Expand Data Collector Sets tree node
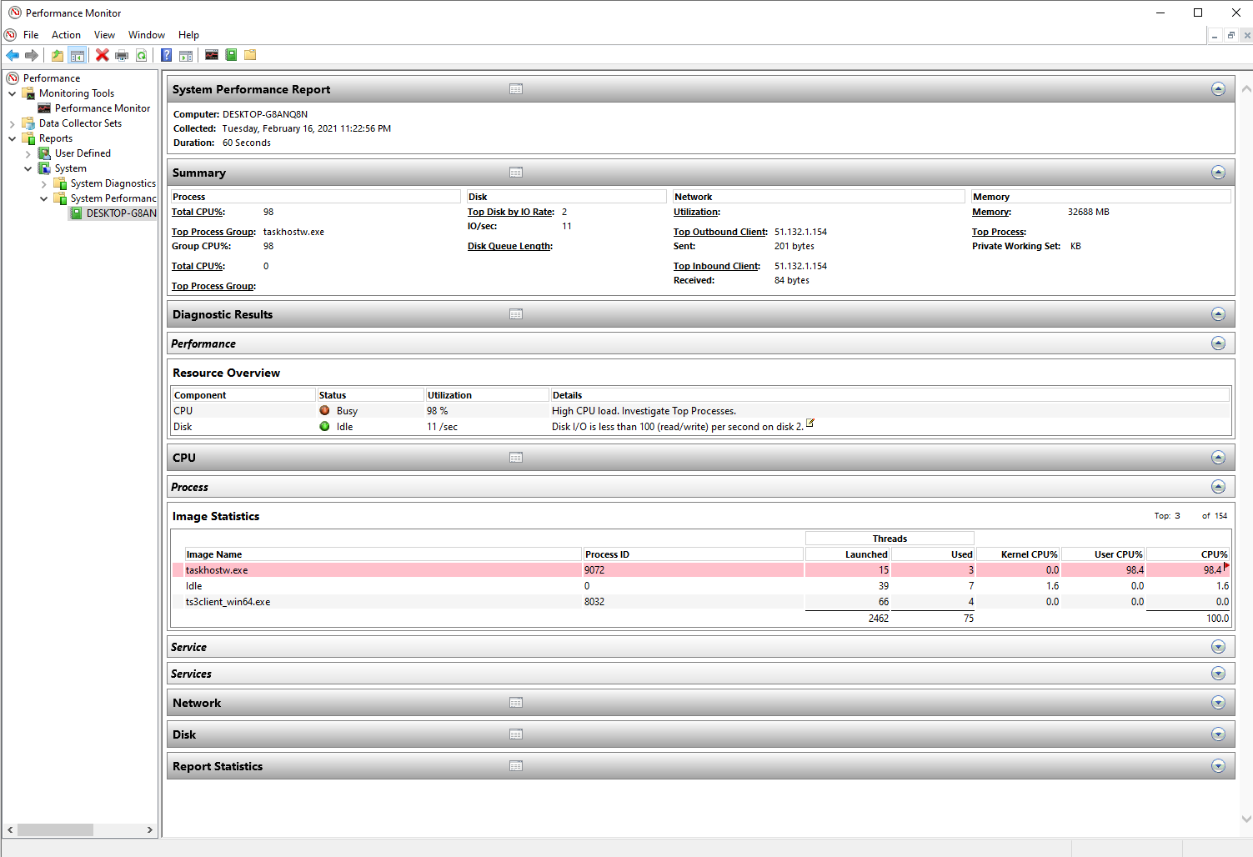Viewport: 1253px width, 857px height. pyautogui.click(x=13, y=123)
